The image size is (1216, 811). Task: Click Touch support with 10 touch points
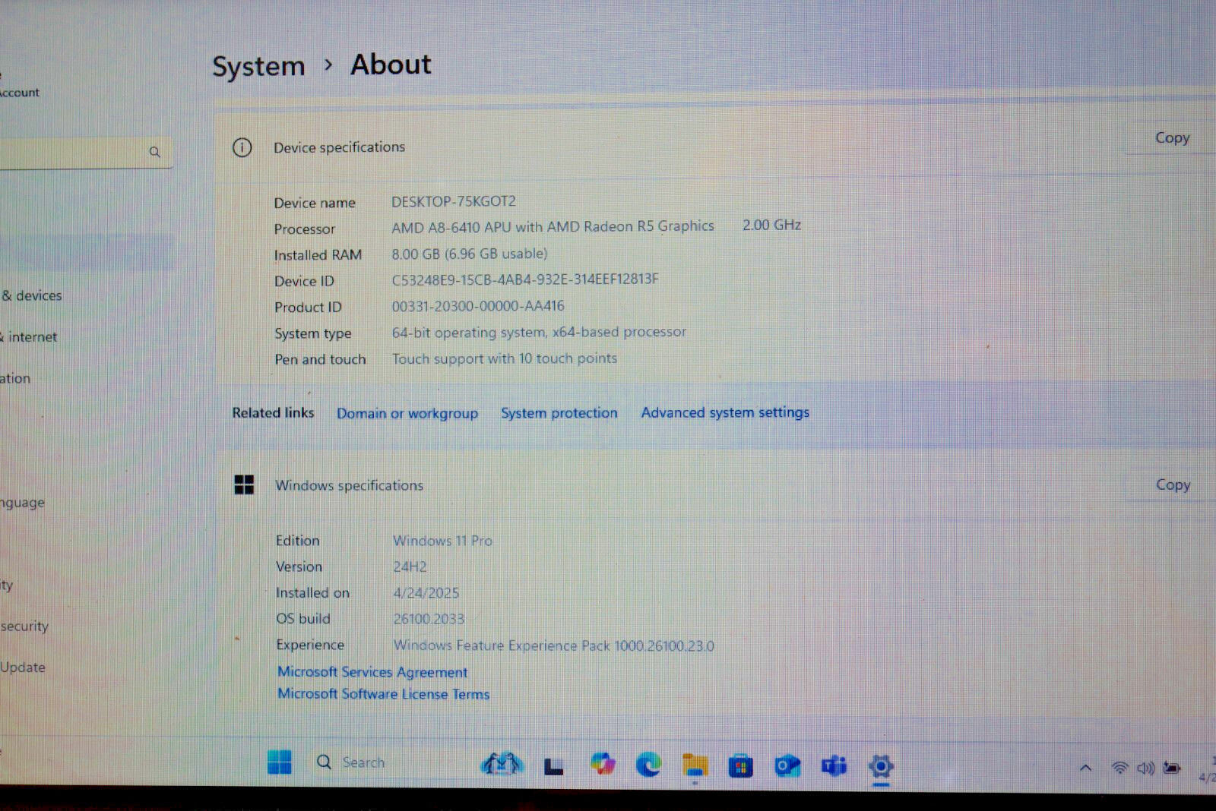click(505, 358)
